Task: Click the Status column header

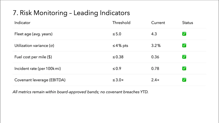Action: point(188,23)
